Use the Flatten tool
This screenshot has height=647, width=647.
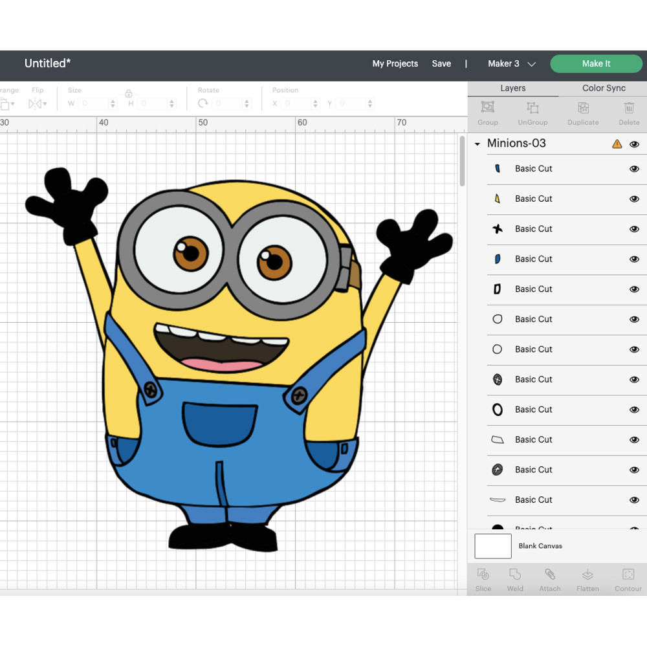tap(587, 579)
